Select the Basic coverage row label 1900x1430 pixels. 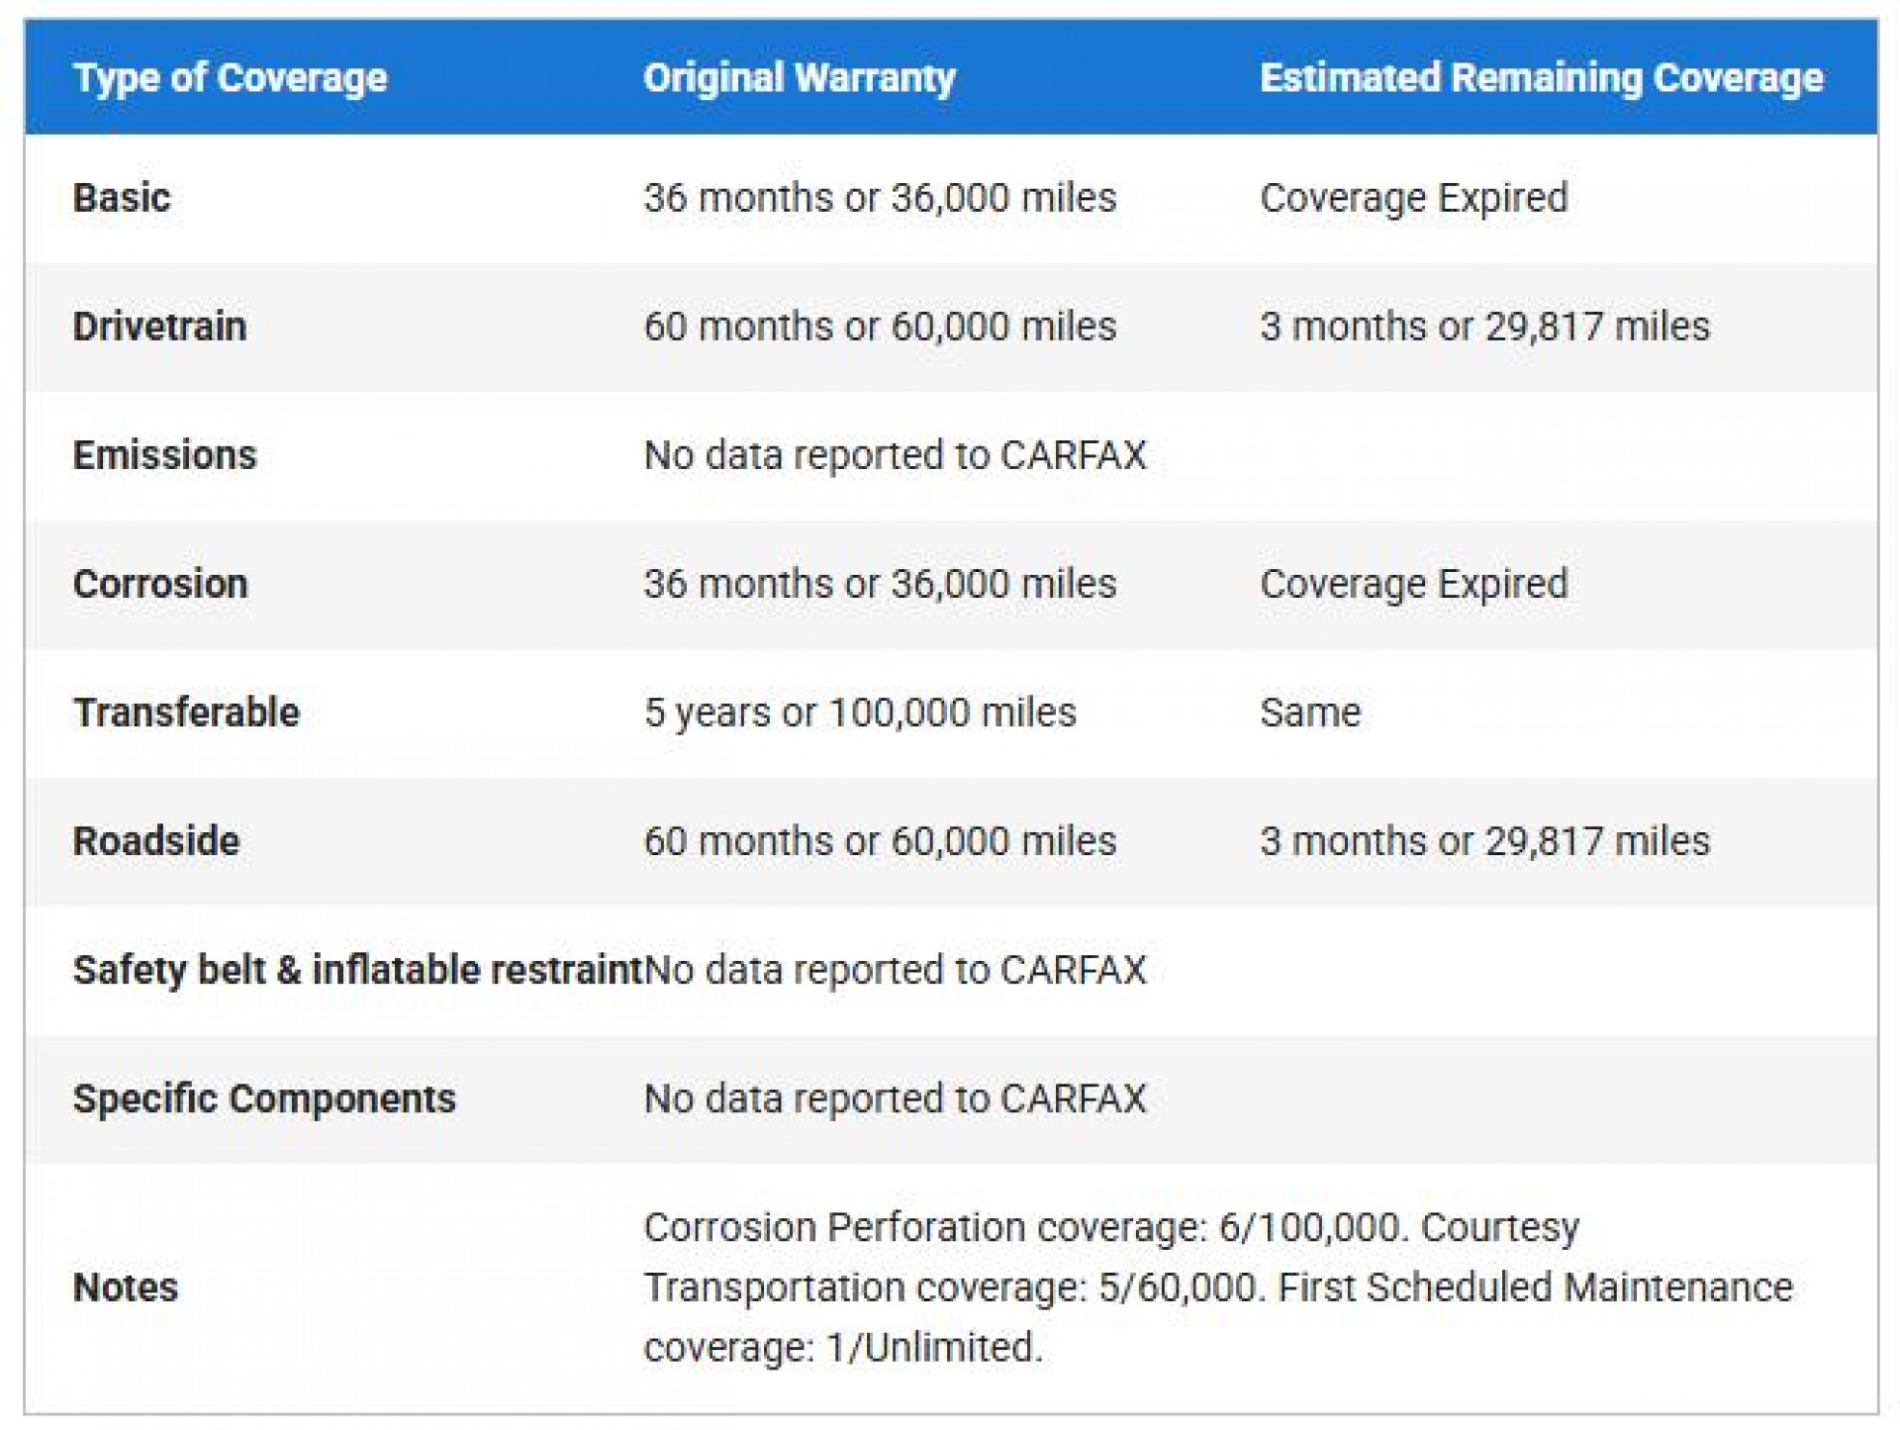(x=122, y=198)
